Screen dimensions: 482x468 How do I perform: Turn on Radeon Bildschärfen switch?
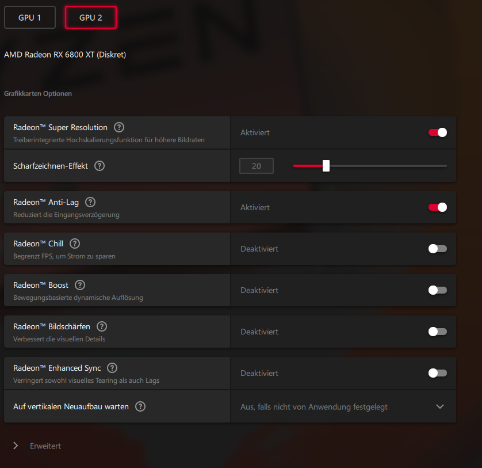click(438, 332)
